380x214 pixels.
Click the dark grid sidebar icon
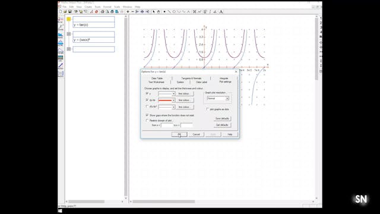(61, 58)
